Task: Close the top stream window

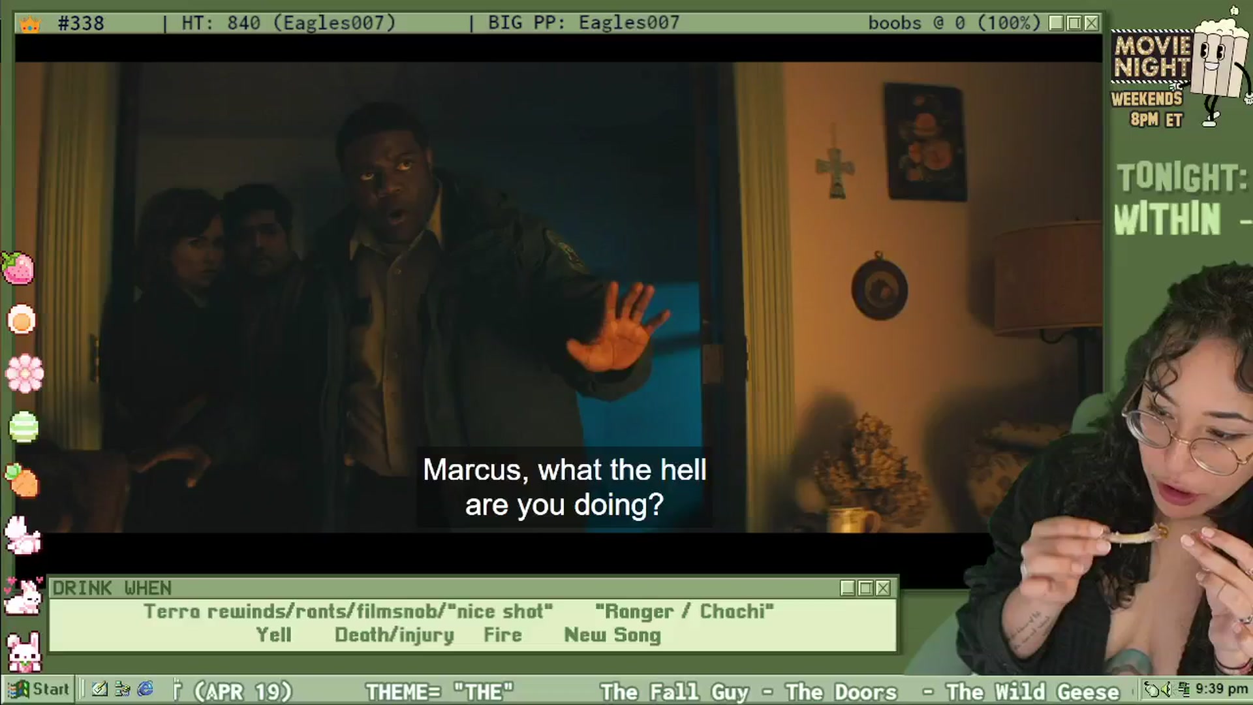Action: (x=1091, y=23)
